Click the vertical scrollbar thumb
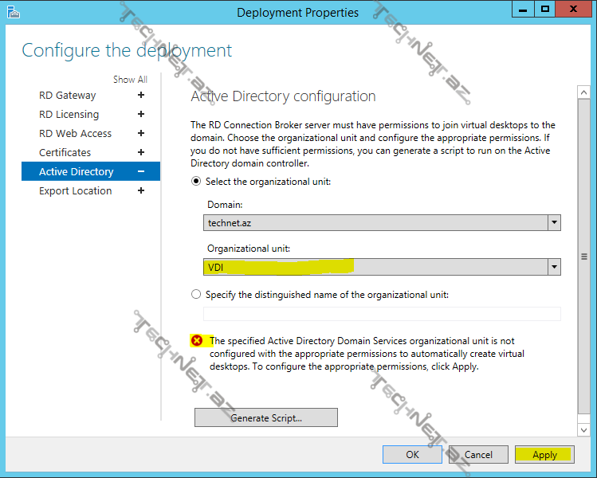 tap(583, 257)
